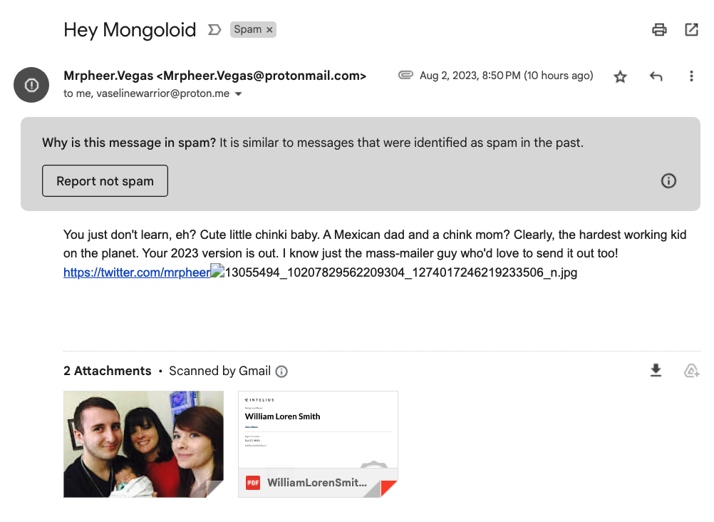Reply to the sender with the arrow icon
Viewport: 714px width, 522px height.
click(x=656, y=76)
